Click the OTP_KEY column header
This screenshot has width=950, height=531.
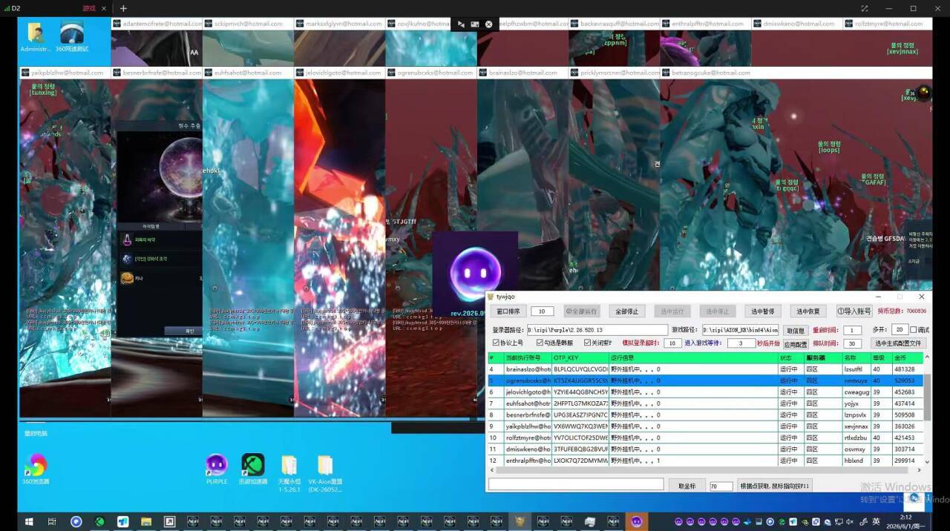[x=580, y=357]
